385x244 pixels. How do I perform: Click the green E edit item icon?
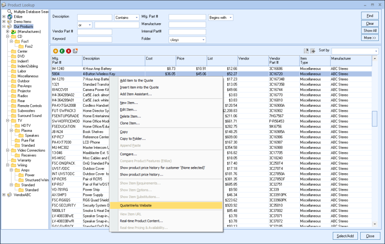(x=62, y=51)
